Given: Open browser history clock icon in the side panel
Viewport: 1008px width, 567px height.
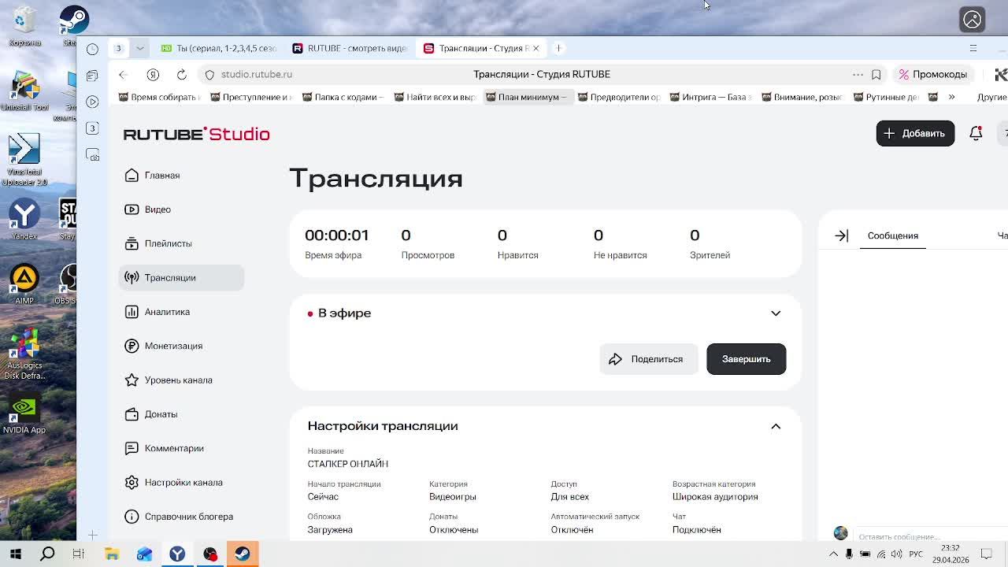Looking at the screenshot, I should [92, 49].
